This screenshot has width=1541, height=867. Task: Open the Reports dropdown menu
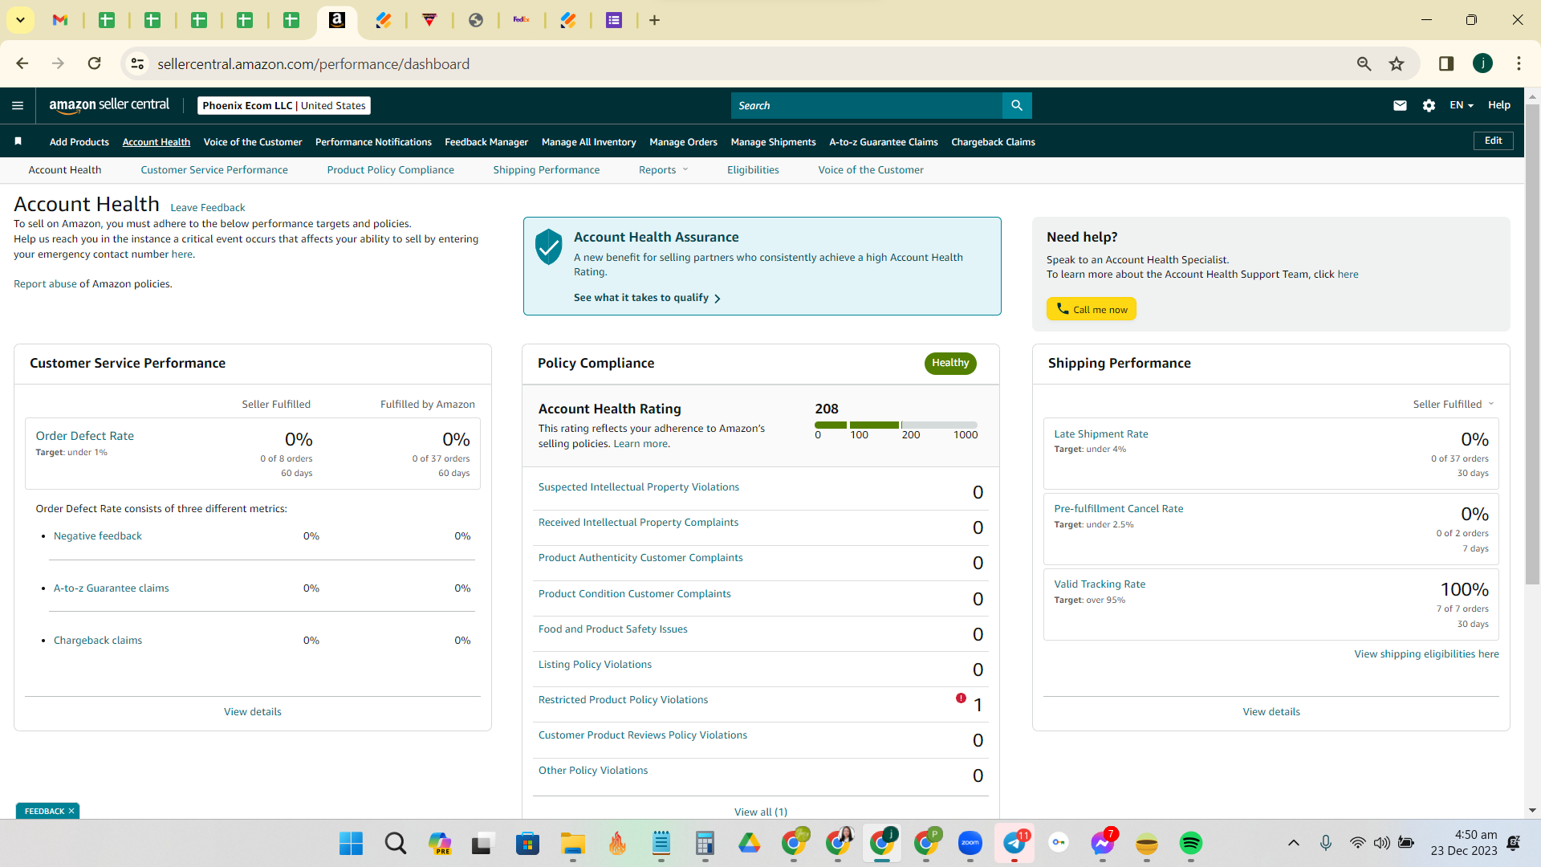(x=663, y=169)
